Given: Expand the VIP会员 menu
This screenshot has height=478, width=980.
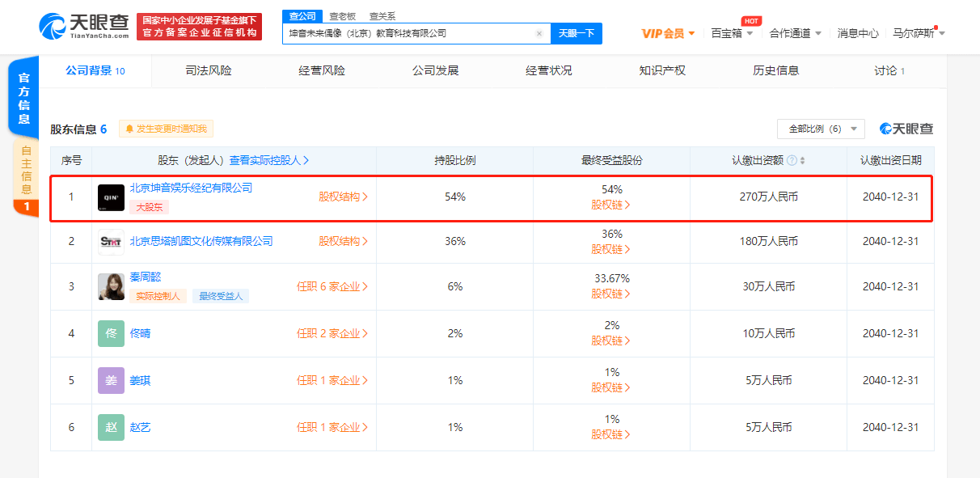Looking at the screenshot, I should (668, 33).
